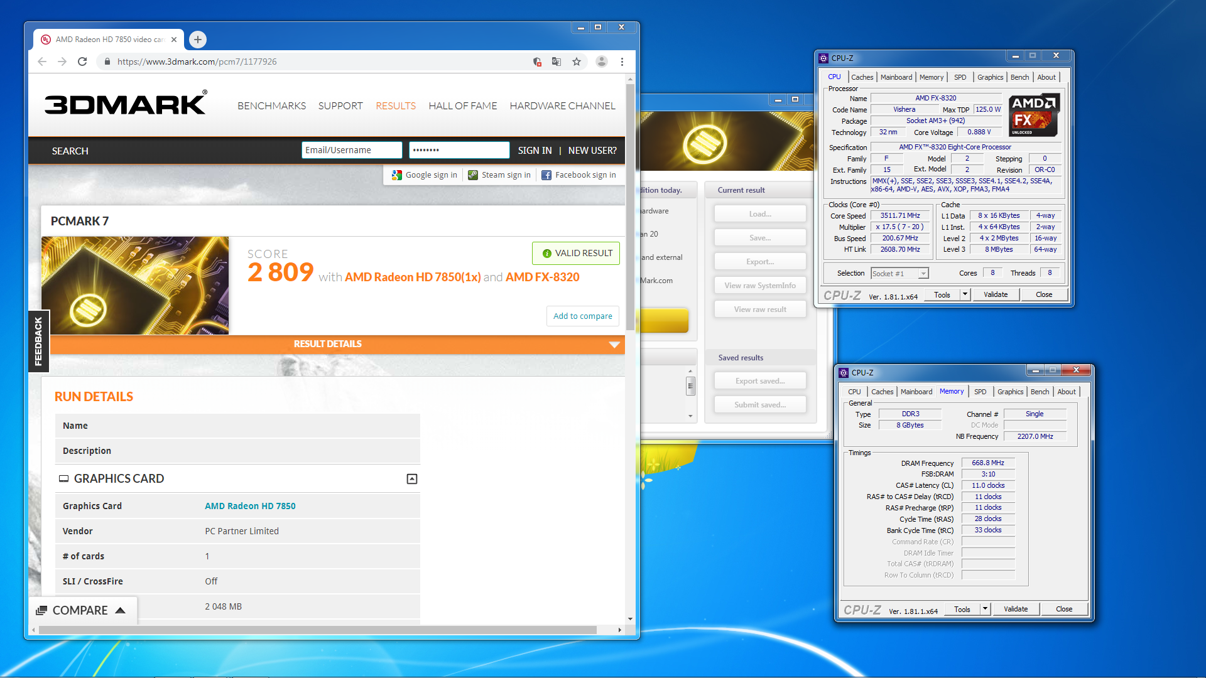The height and width of the screenshot is (678, 1206).
Task: Click the site lock icon in address bar
Action: 107,62
